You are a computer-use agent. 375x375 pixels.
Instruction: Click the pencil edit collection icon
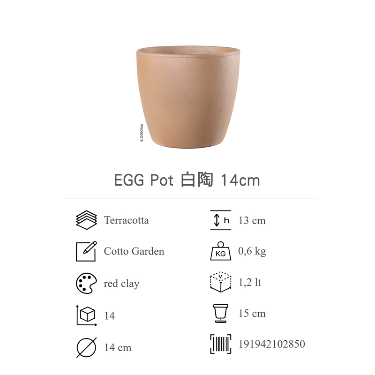coord(86,251)
